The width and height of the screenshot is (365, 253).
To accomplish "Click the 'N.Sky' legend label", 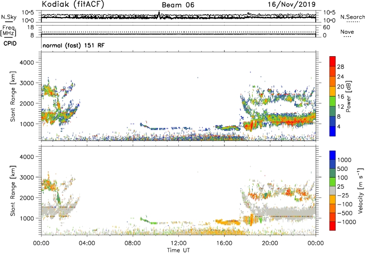I will coord(9,17).
